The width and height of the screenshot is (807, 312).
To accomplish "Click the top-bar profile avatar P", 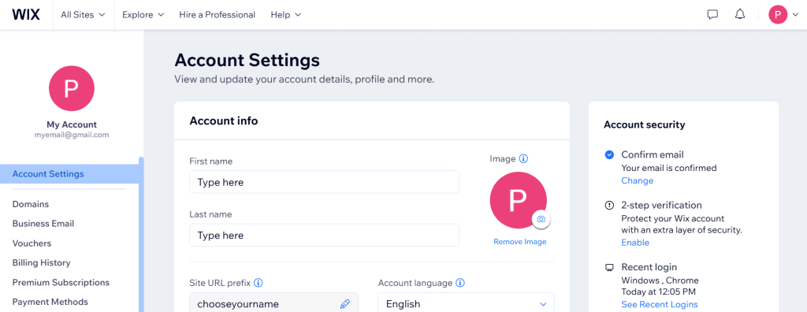I will (778, 14).
